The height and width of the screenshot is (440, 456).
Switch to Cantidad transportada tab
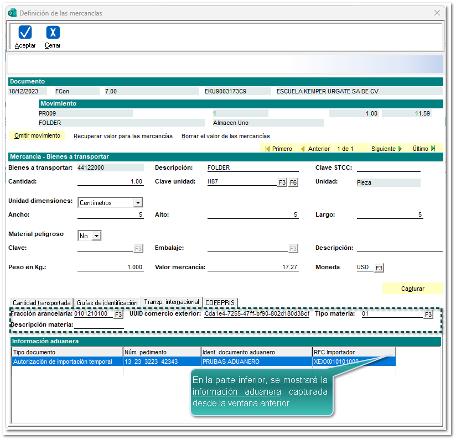(x=42, y=303)
